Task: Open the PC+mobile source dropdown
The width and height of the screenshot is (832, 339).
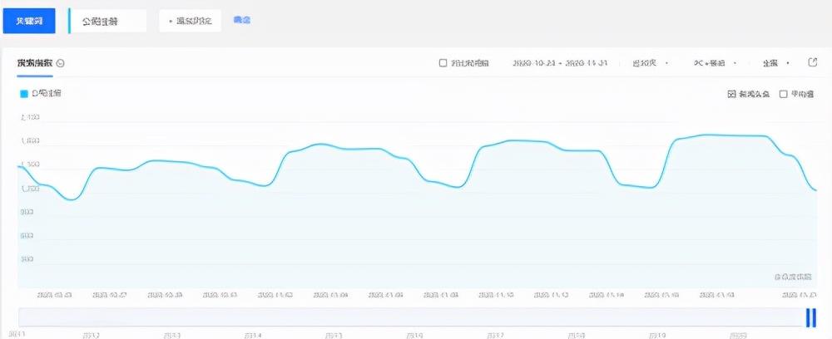Action: click(x=715, y=63)
